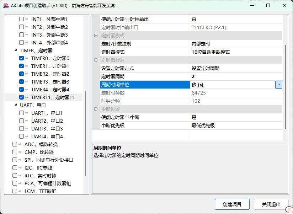Disable the TIMER2 定时器2 checkbox
293x214 pixels.
[21, 74]
